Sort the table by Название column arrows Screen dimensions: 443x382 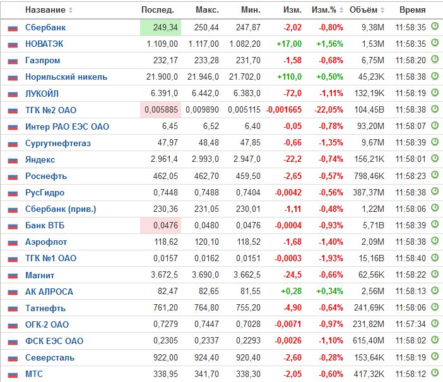[x=70, y=10]
